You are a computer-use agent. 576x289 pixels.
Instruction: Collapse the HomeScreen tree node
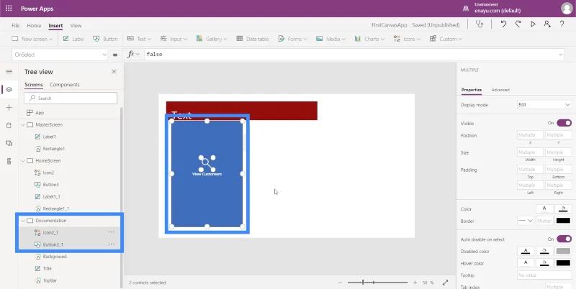click(23, 160)
